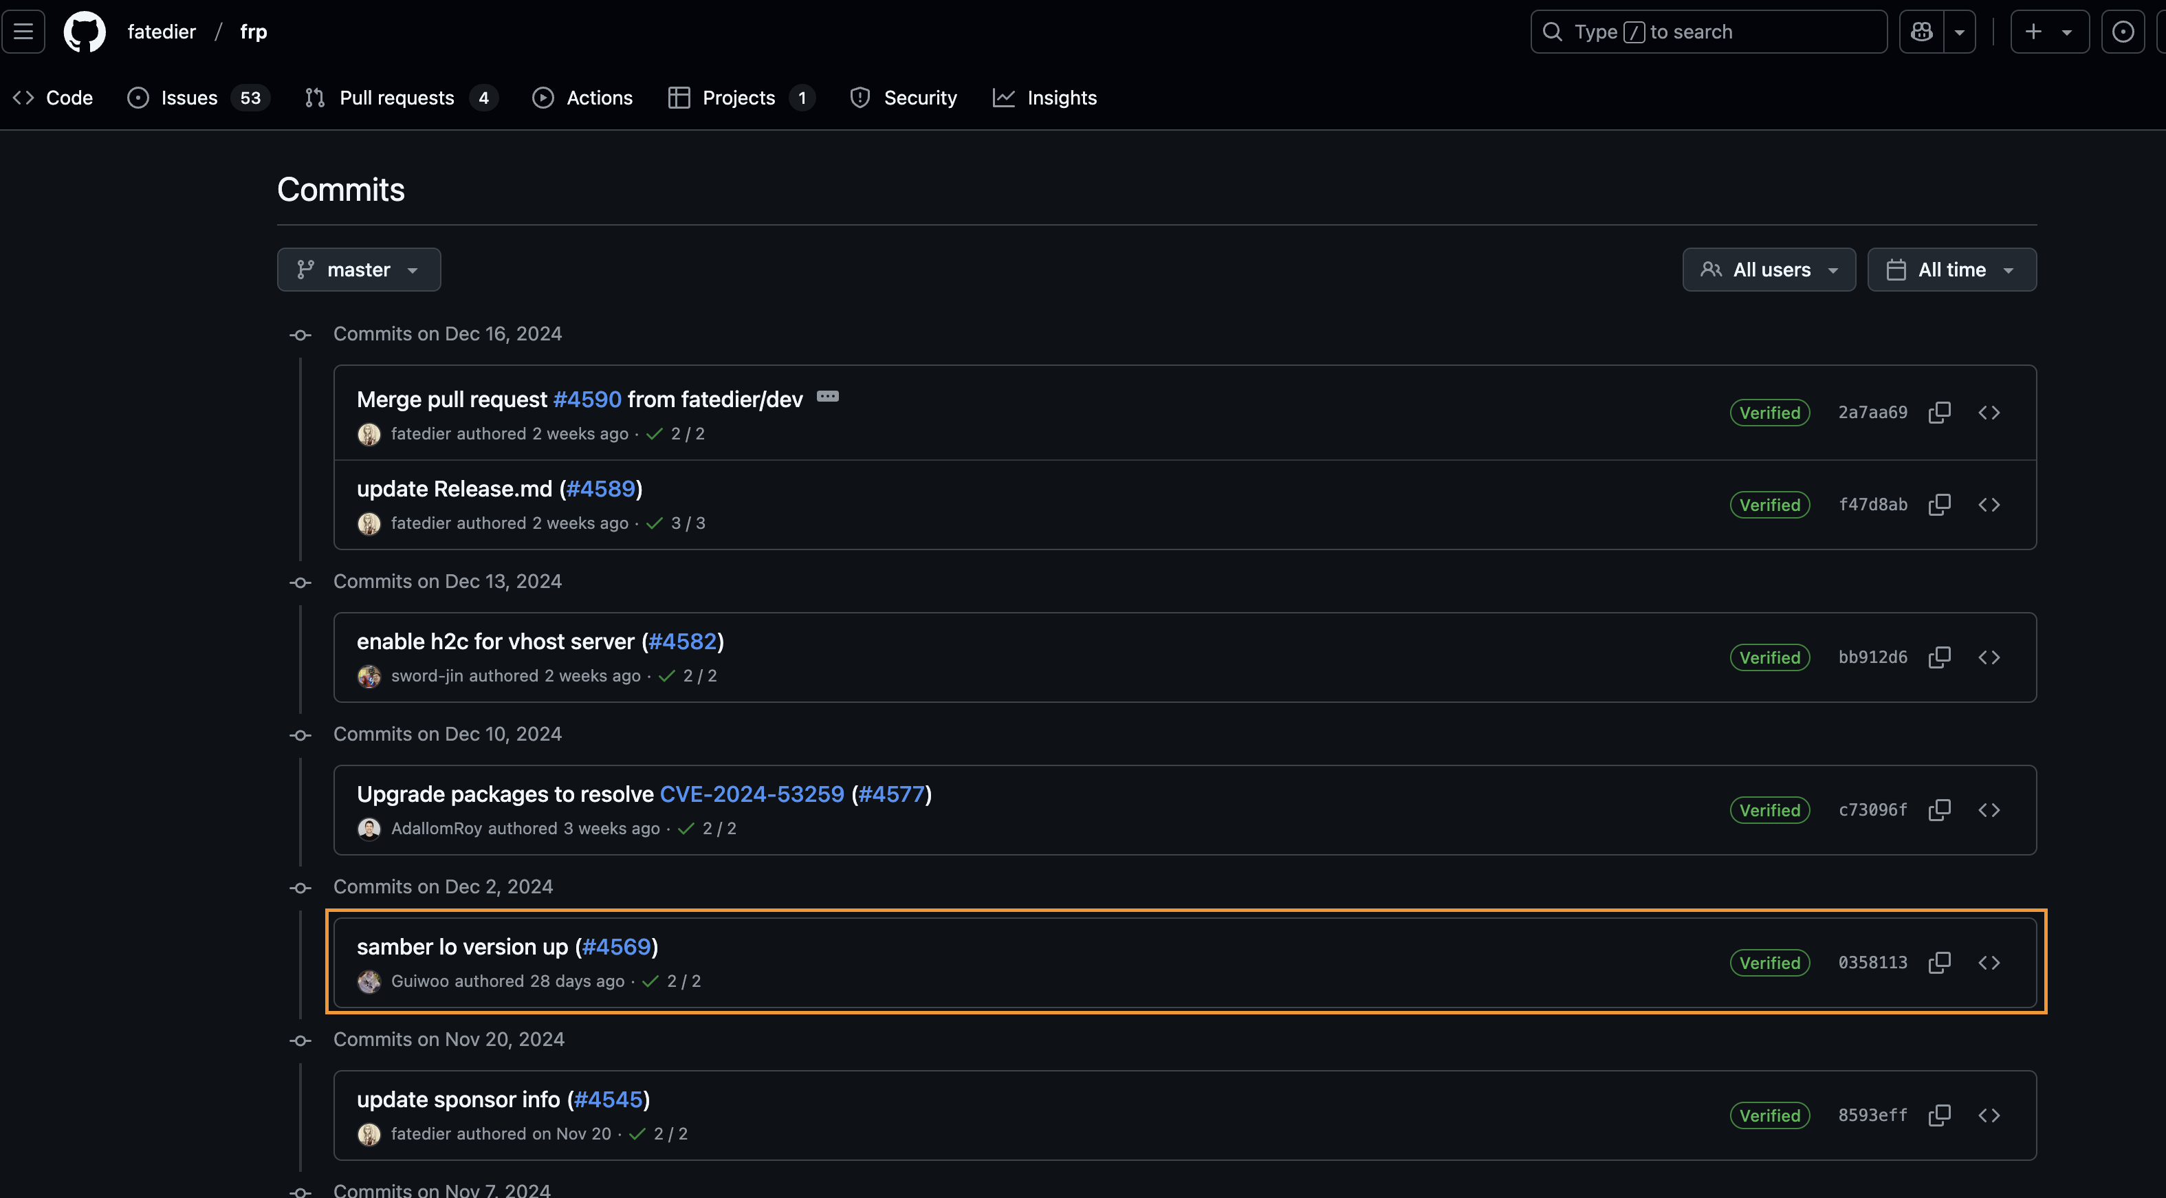The width and height of the screenshot is (2166, 1198).
Task: Click the Verified badge for commit 8593eff
Action: pos(1770,1115)
